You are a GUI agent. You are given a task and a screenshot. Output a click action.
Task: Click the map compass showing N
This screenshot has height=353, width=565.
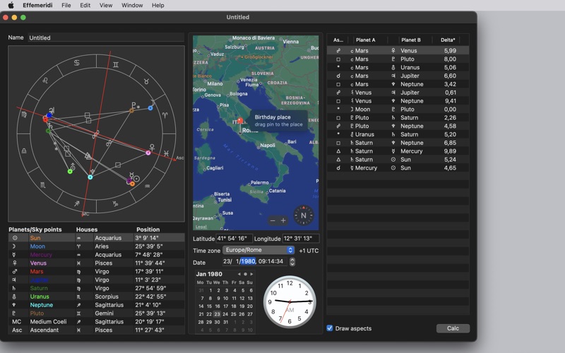tap(304, 215)
